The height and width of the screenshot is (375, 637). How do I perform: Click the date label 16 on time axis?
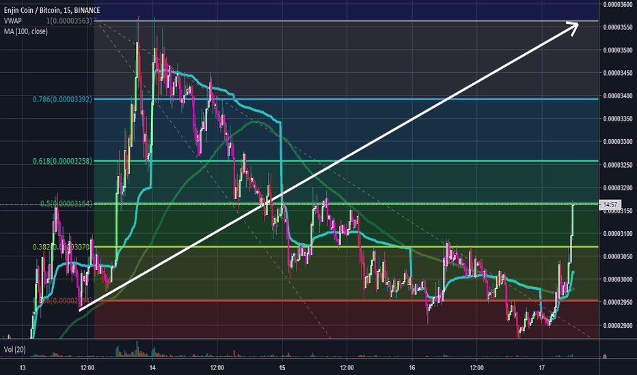412,368
